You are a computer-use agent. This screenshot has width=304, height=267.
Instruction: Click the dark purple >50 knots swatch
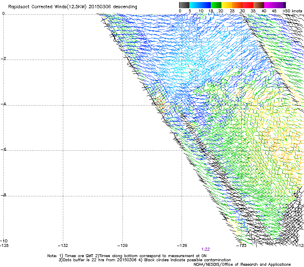(x=285, y=5)
